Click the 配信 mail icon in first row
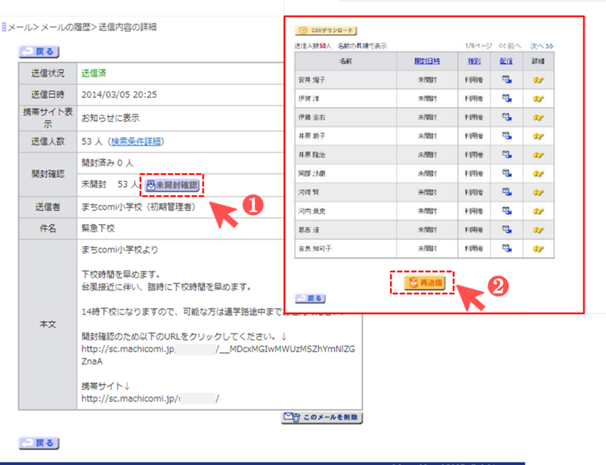This screenshot has width=606, height=465. coord(507,80)
